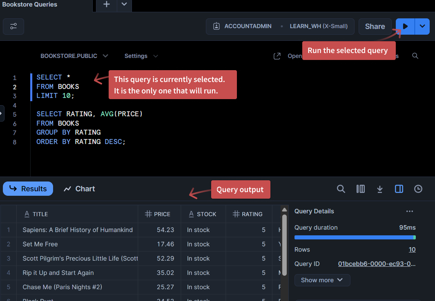Open the Query Details three-dot menu
Viewport: 435px width, 301px height.
(410, 211)
